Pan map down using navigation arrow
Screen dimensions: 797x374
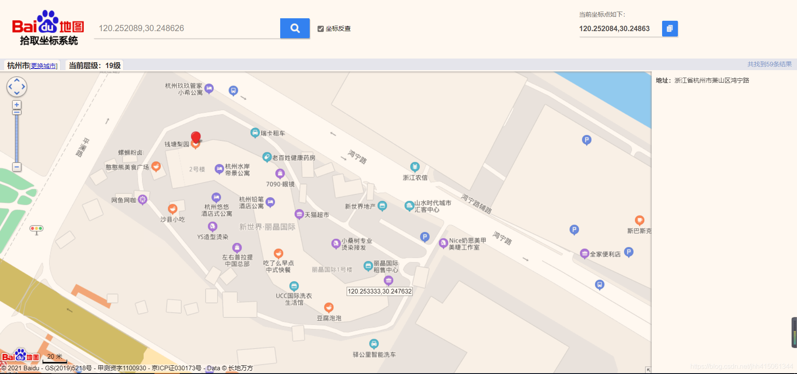[17, 94]
